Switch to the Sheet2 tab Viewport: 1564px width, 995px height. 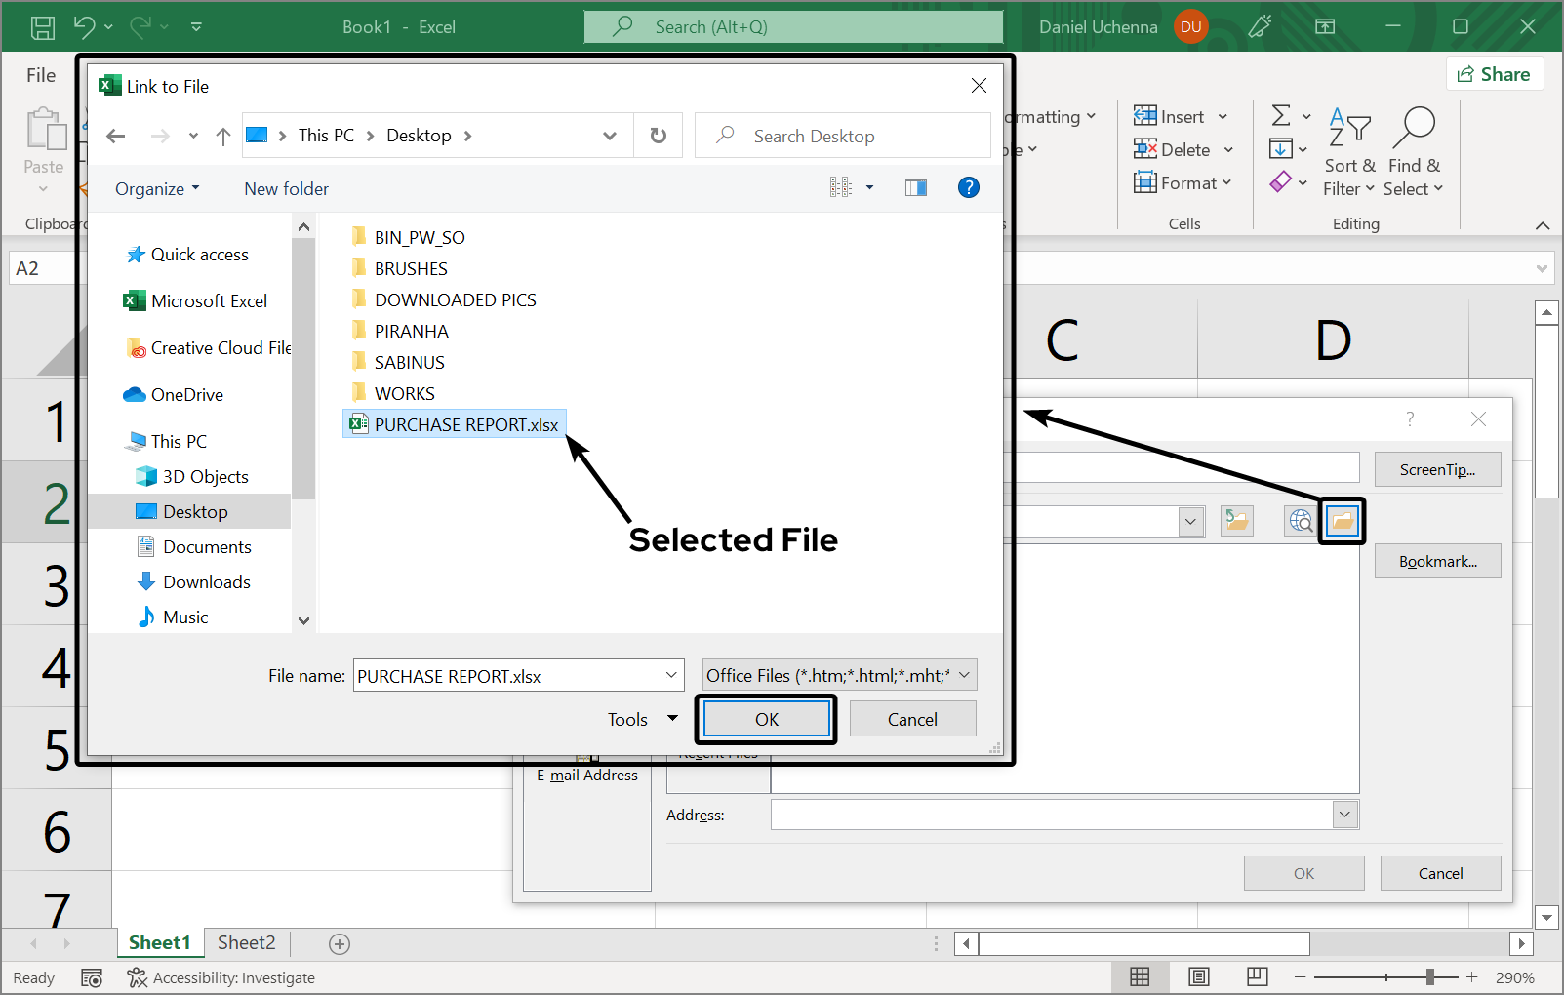coord(246,942)
